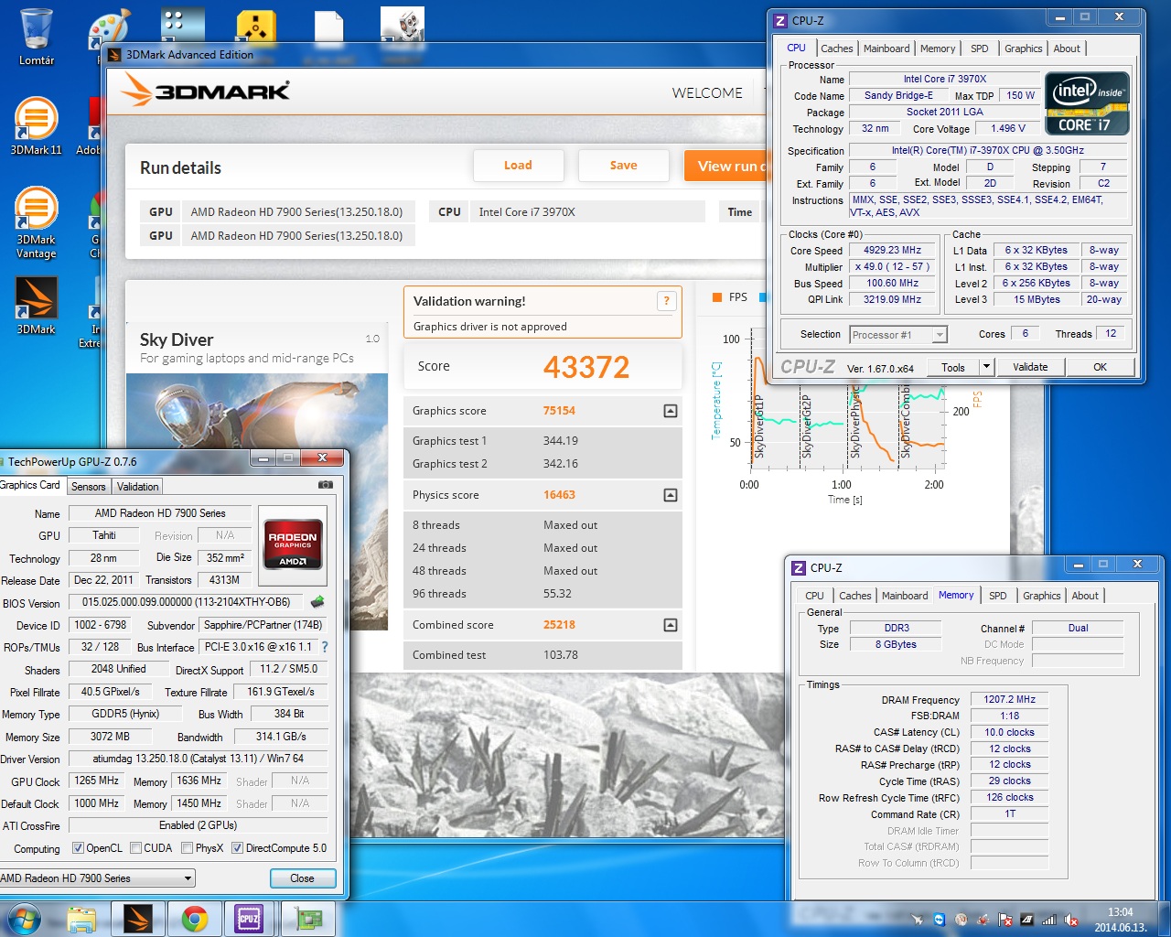The image size is (1171, 937).
Task: Switch to 3DMark in the taskbar
Action: pos(138,919)
